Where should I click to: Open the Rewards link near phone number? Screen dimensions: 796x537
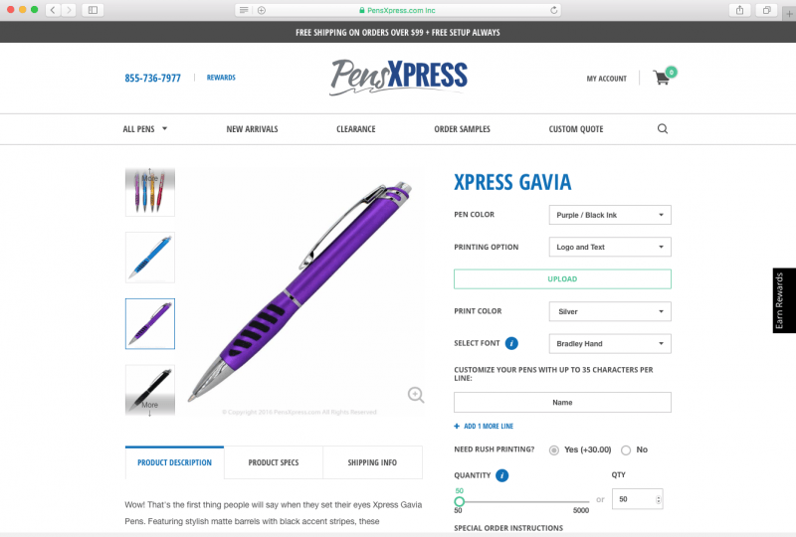pos(221,78)
